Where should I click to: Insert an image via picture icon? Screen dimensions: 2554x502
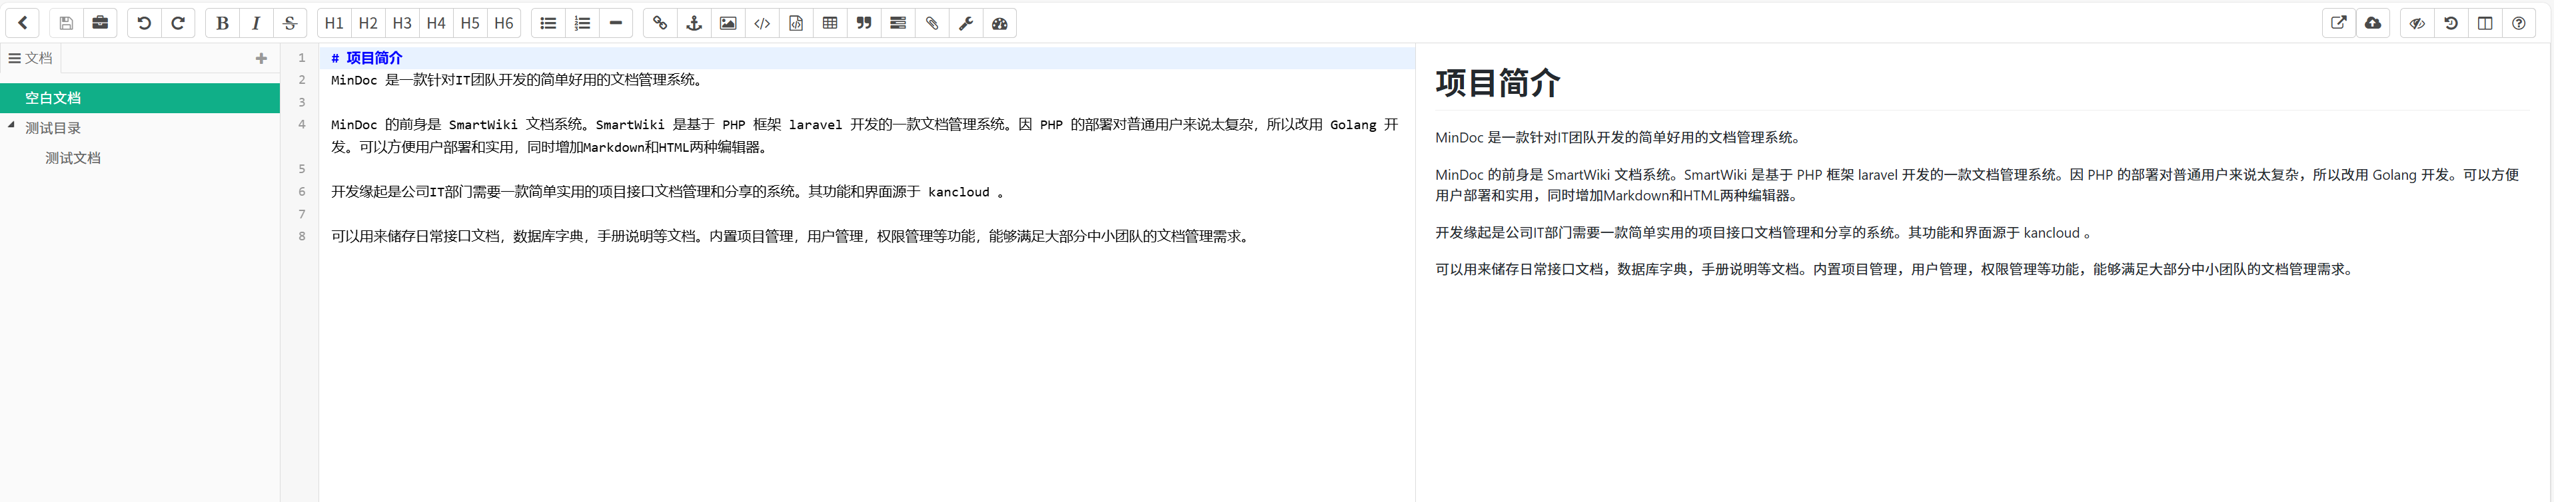pos(728,23)
